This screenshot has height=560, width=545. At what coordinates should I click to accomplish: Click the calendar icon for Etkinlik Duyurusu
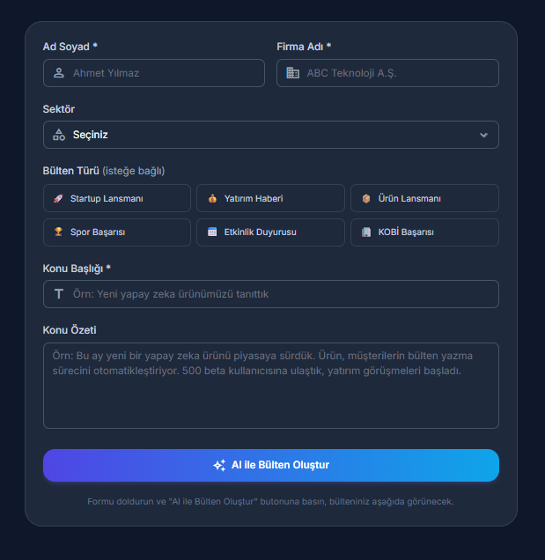pos(212,232)
